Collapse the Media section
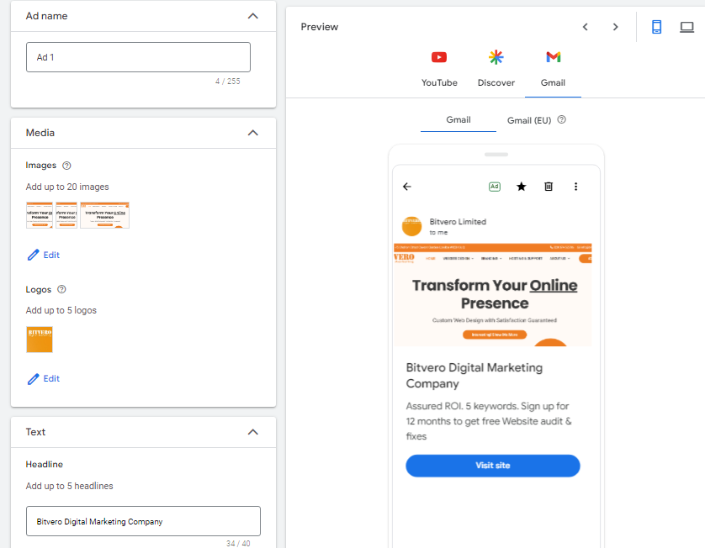 (253, 133)
